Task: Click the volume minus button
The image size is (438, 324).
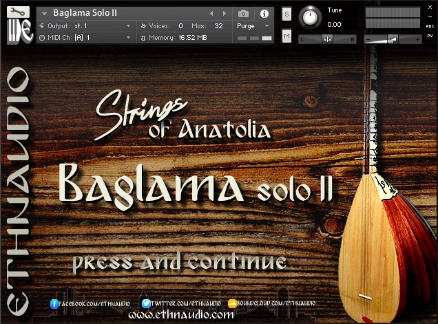Action: tap(368, 40)
